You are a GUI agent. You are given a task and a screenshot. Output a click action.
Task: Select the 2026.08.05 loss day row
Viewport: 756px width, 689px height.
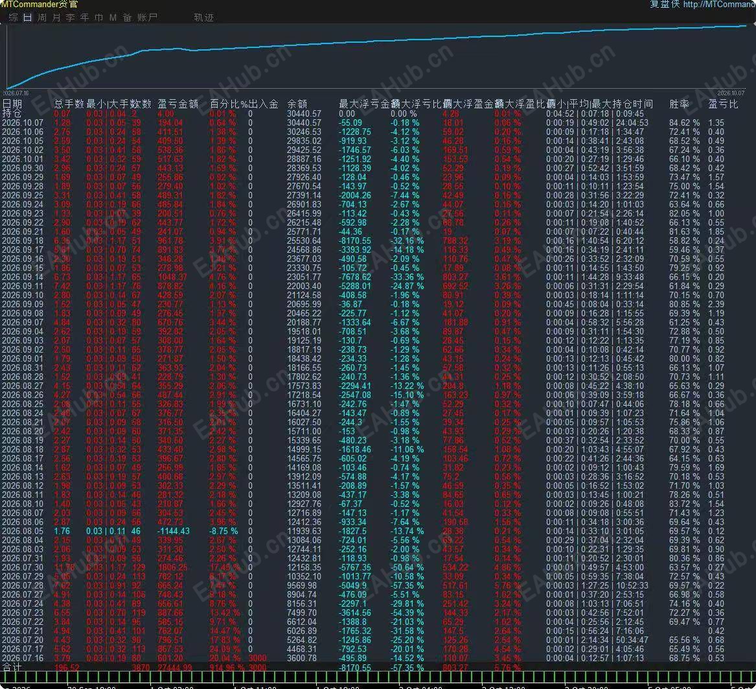pyautogui.click(x=23, y=531)
